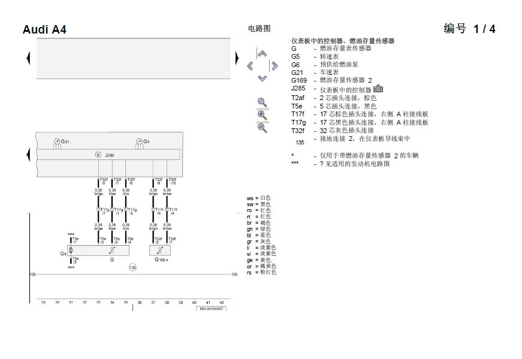Screen dimensions: 522x359
Task: Click color code gr = 灰色
Action: coord(259,242)
